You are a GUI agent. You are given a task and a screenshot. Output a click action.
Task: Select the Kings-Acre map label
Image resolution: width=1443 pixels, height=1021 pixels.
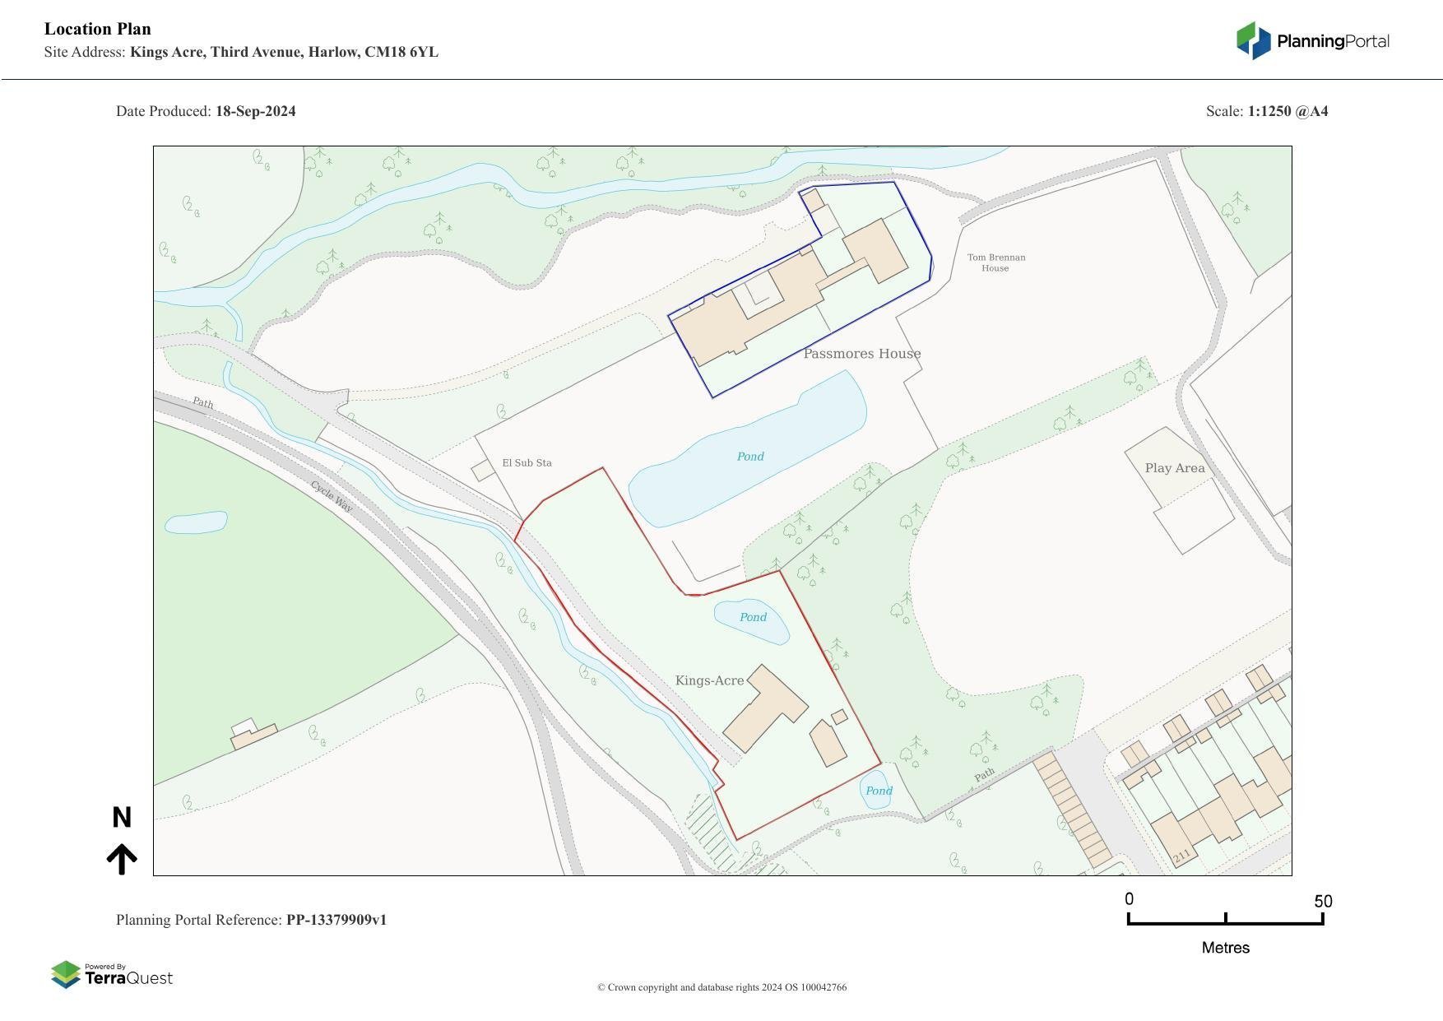709,680
